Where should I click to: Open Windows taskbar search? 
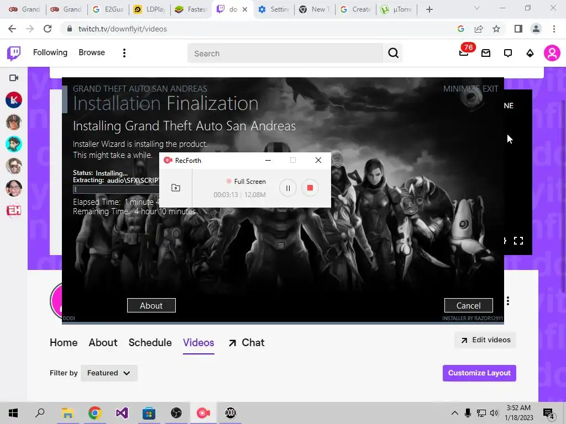click(x=40, y=413)
